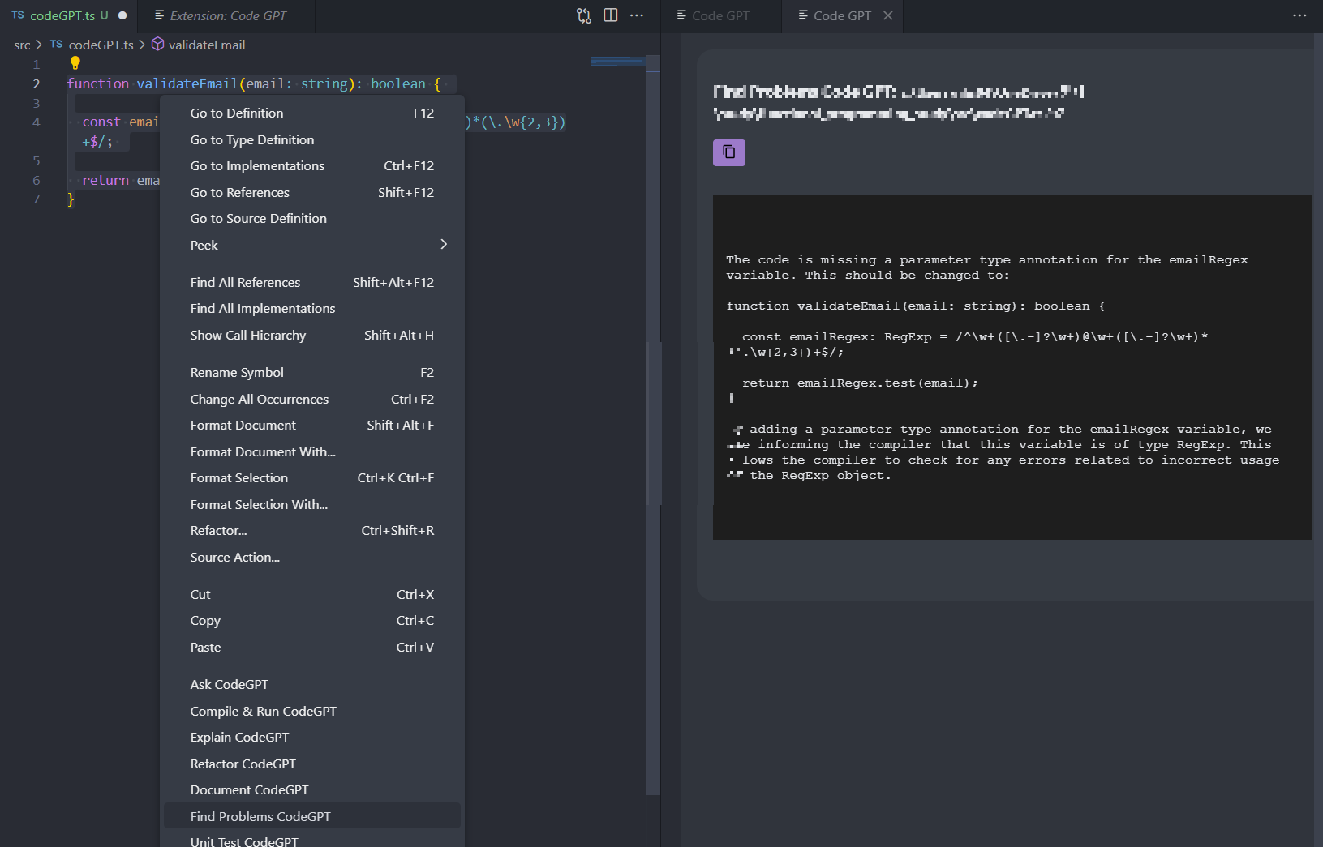Choose Copy from context menu
The height and width of the screenshot is (847, 1323).
312,621
